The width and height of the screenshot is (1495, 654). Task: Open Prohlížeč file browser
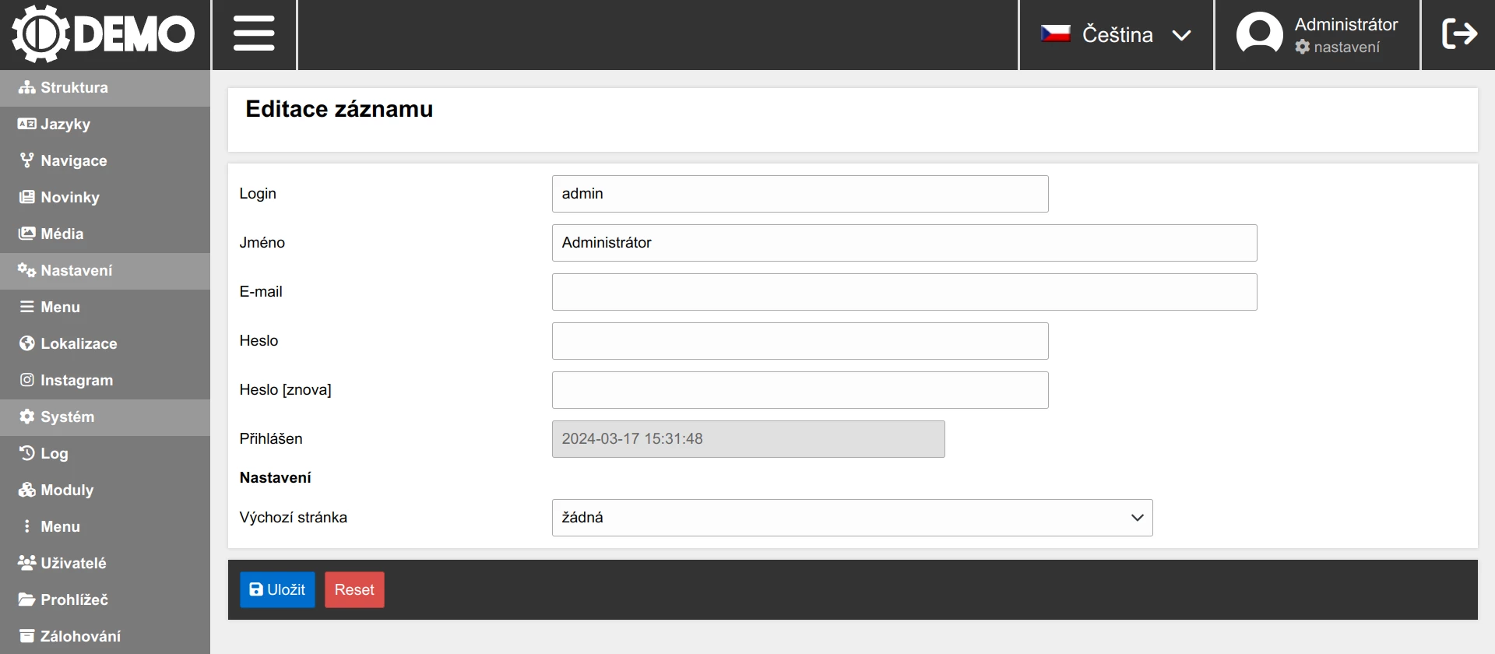point(105,600)
